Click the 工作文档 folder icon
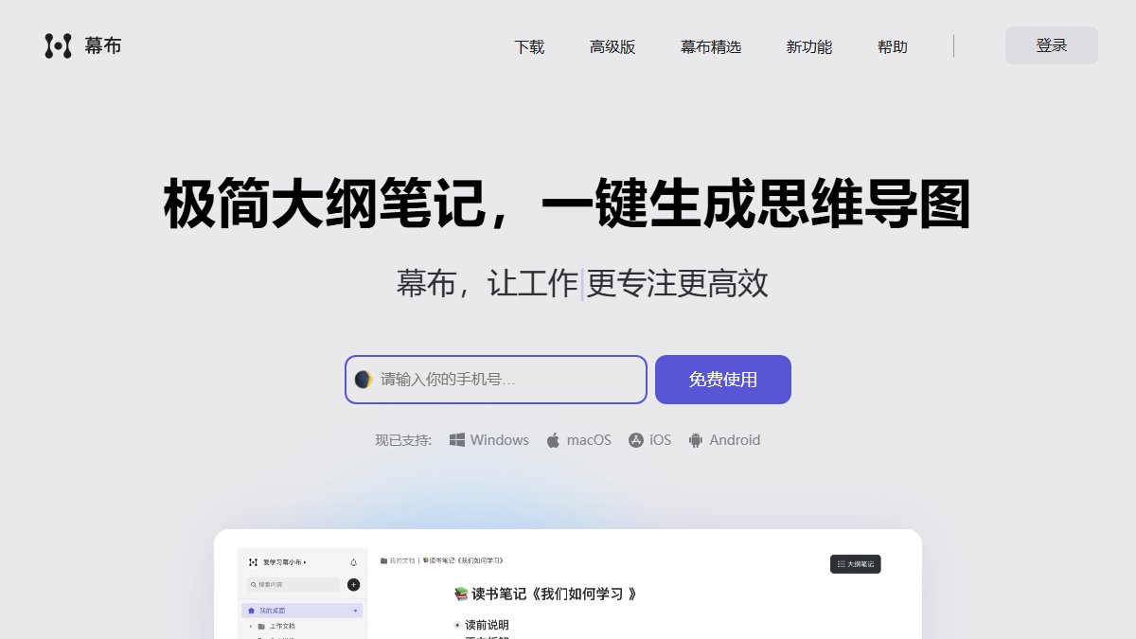1136x639 pixels. [261, 627]
